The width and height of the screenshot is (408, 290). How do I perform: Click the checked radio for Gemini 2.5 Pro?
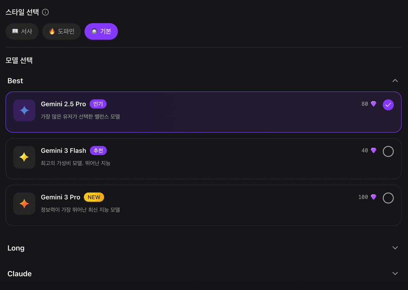(x=388, y=105)
